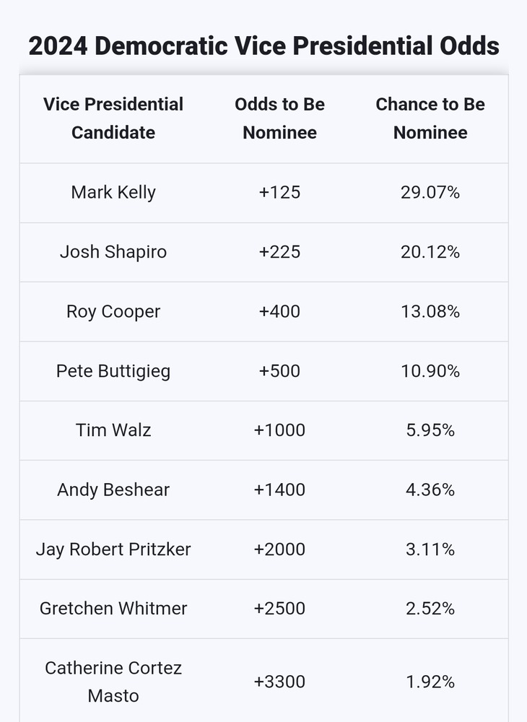Click Tim Walz's +1000 odds
527x722 pixels.
279,430
